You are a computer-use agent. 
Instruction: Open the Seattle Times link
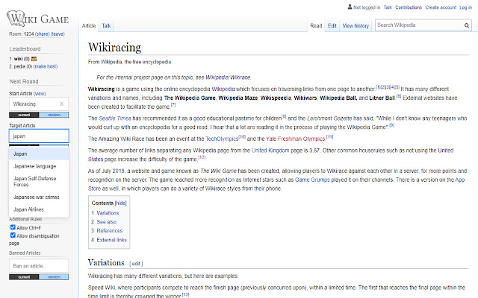(x=115, y=118)
